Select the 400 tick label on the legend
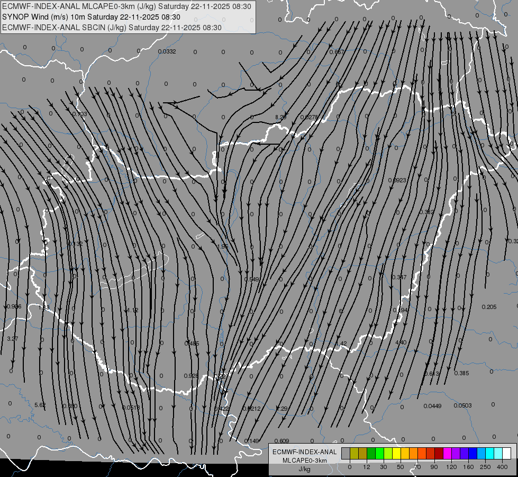 (502, 467)
